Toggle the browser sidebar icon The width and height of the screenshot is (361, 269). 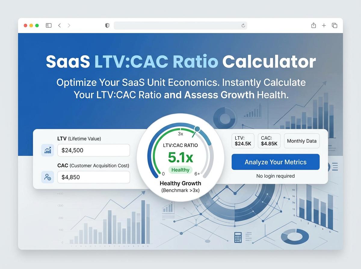(48, 26)
